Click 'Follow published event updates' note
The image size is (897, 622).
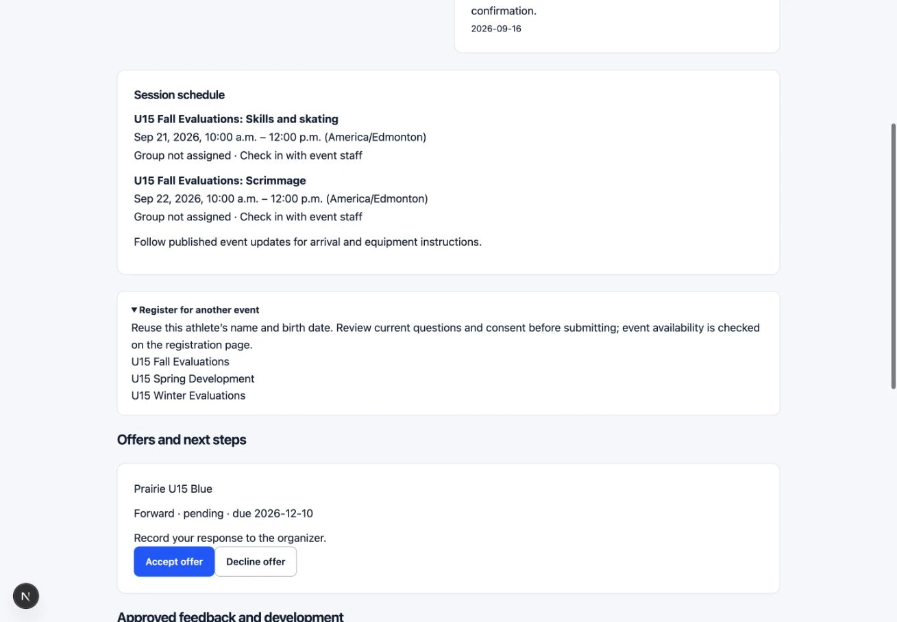click(308, 242)
